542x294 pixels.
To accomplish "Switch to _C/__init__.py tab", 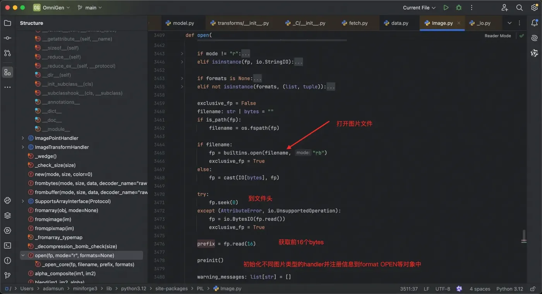I will pos(305,23).
